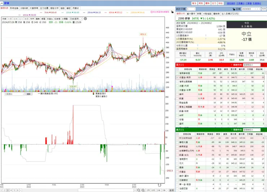This screenshot has height=192, width=267.
Task: Open dropdown arrow left of zoom-out magnifier
Action: [135, 190]
